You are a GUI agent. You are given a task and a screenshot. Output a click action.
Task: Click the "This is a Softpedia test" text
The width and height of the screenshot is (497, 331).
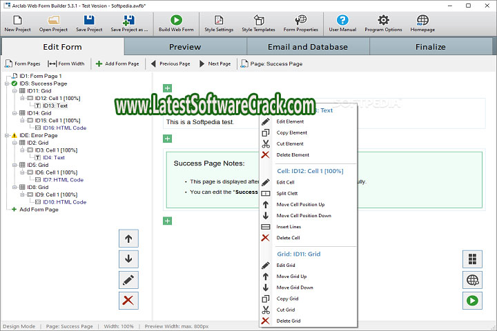click(x=199, y=122)
